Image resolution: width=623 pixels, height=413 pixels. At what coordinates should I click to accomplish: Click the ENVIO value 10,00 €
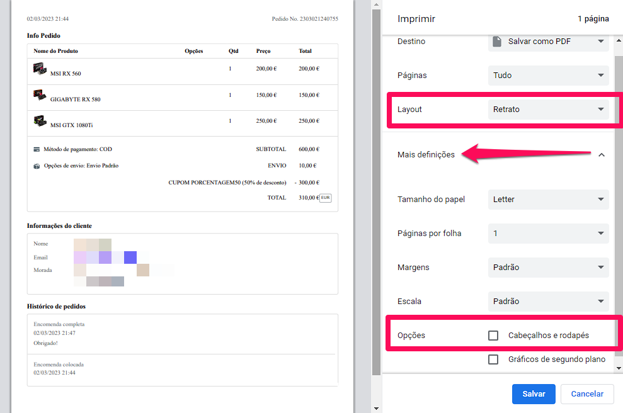[307, 166]
